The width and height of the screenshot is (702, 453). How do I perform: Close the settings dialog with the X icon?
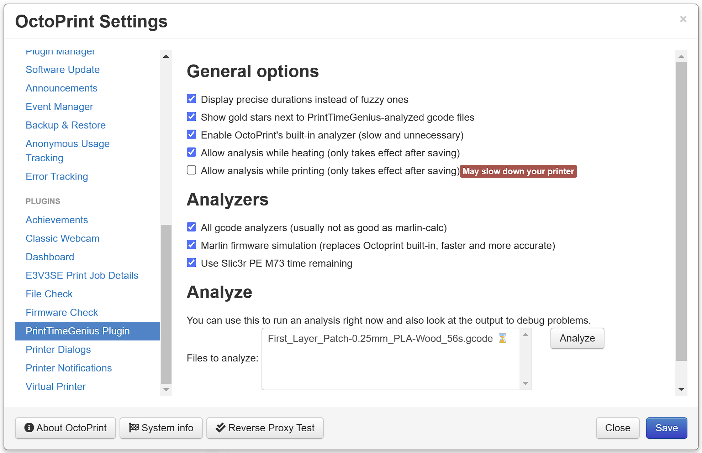pyautogui.click(x=683, y=19)
